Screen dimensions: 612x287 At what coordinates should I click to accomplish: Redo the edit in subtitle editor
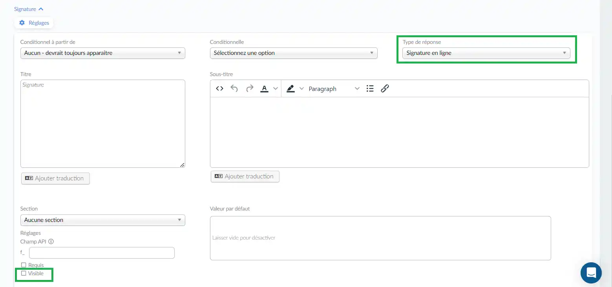[x=250, y=89]
